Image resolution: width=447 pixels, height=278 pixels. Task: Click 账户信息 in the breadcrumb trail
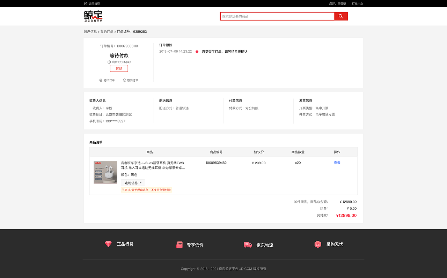(90, 31)
